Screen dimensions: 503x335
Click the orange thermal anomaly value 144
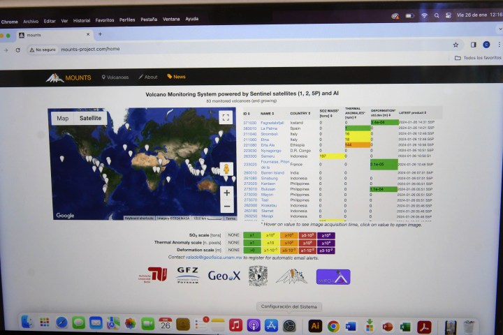(349, 144)
